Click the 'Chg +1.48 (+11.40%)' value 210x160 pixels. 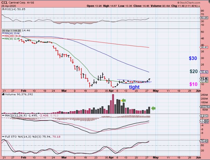click(184, 6)
